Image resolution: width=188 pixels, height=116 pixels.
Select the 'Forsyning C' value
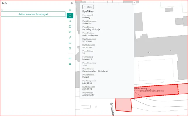(x=87, y=17)
